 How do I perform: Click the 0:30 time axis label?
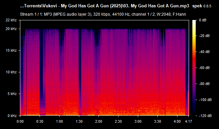point(40,121)
